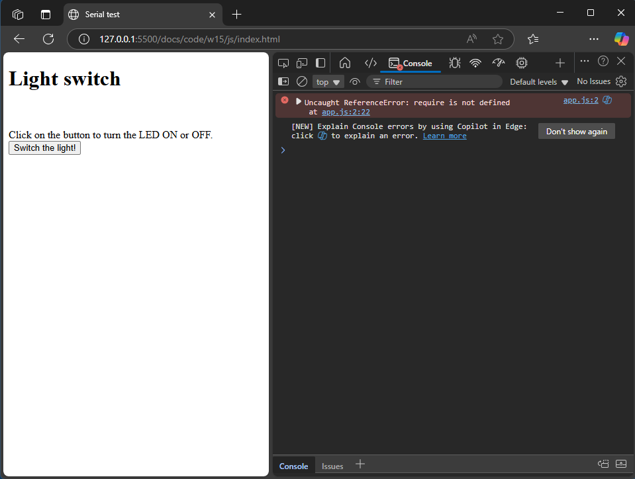This screenshot has height=479, width=635.
Task: Close the DevTools panel
Action: [621, 61]
